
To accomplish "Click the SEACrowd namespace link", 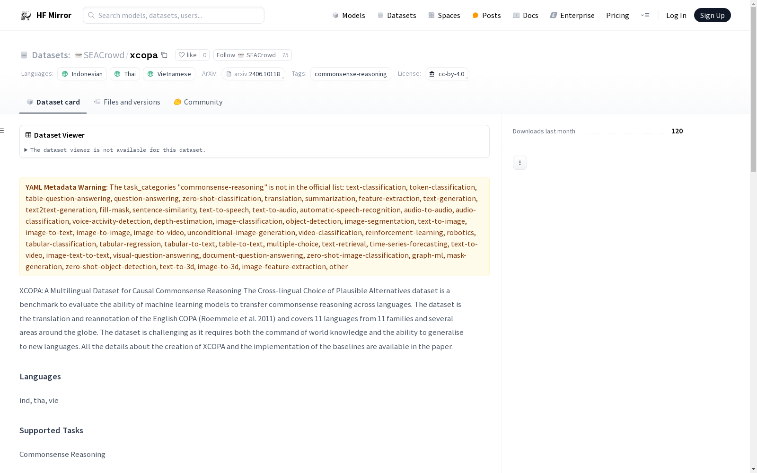I will pos(104,55).
